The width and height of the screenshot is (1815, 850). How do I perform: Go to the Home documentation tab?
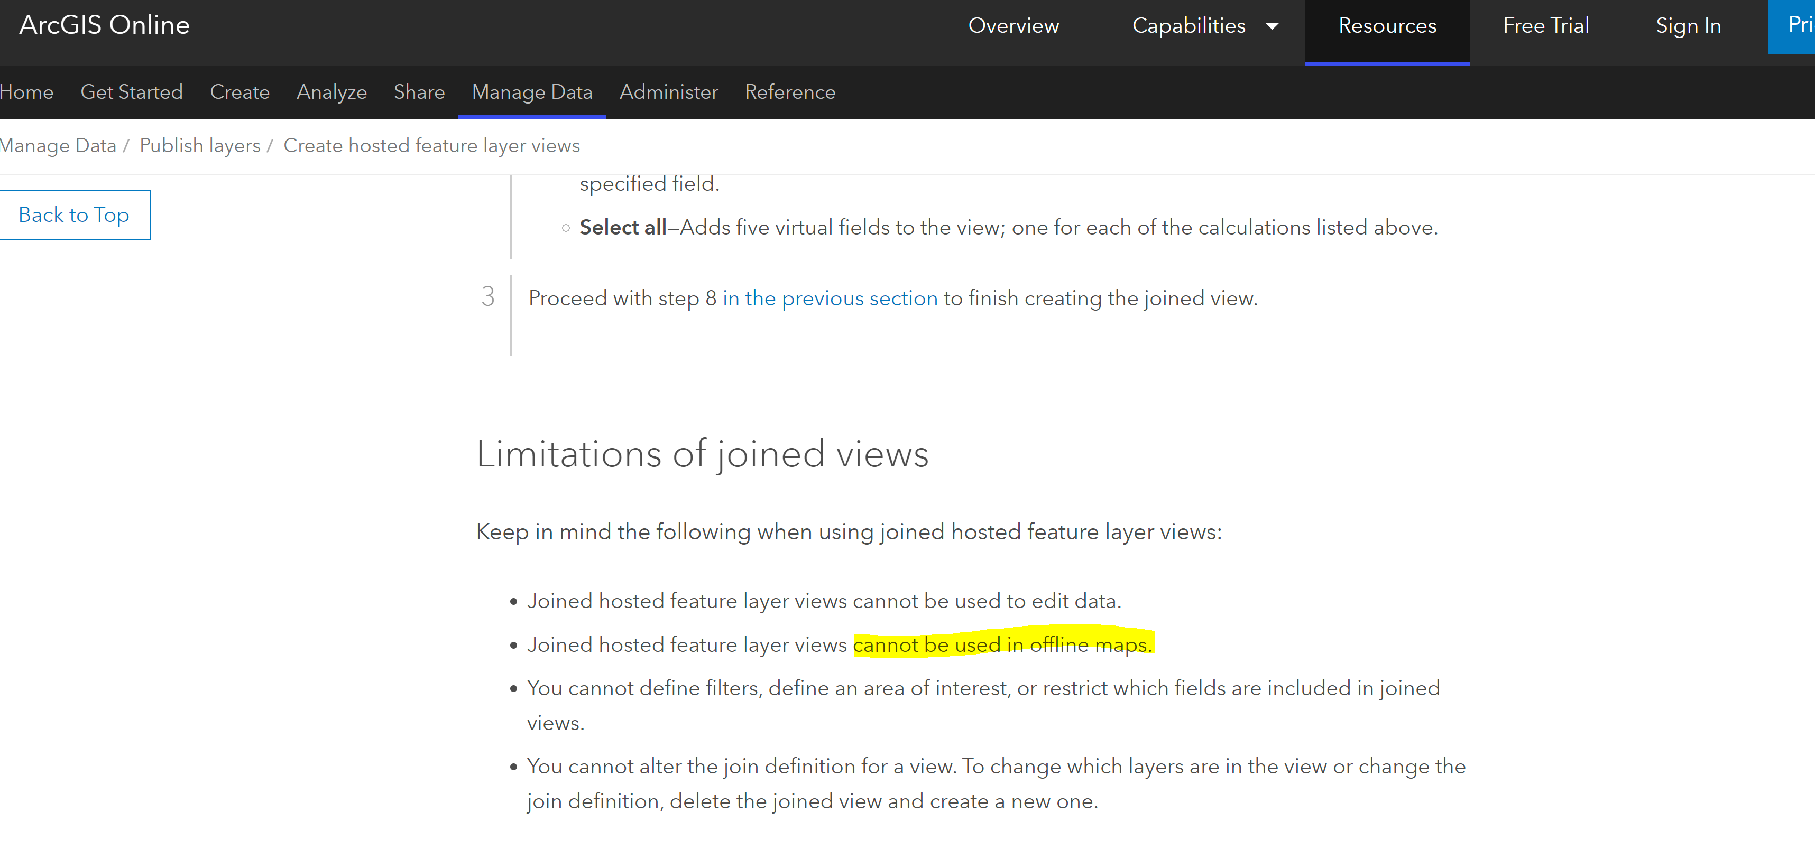(x=27, y=92)
